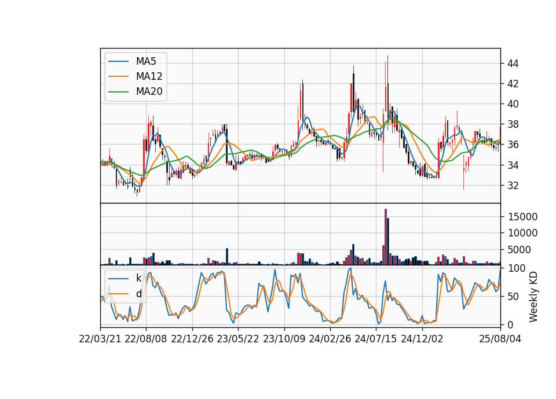Screen dimensions: 556x399
Task: Click the 23/05/22 date tick label
Action: coord(238,339)
